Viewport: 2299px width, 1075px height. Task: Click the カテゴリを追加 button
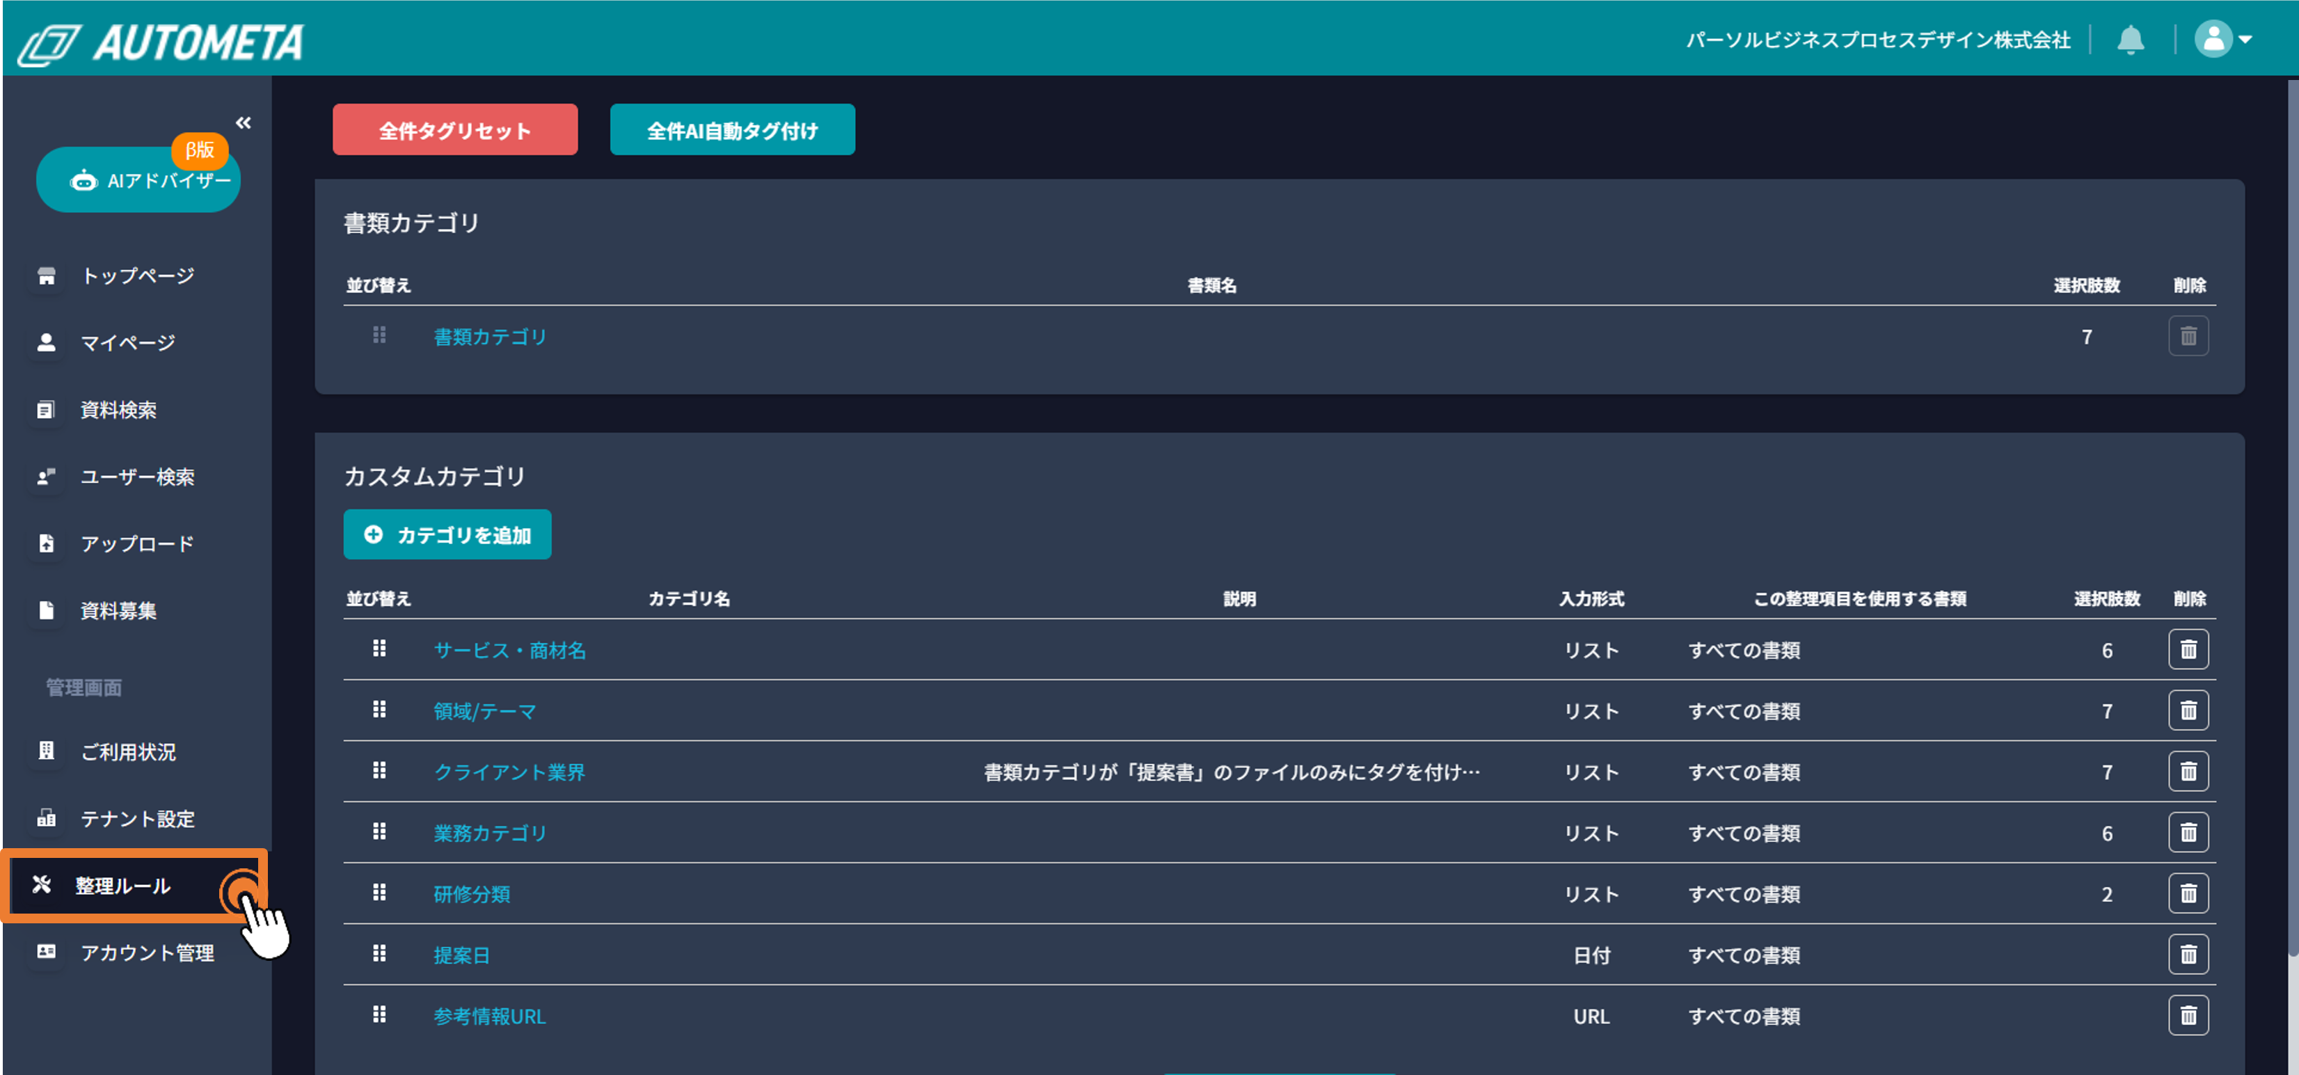click(x=447, y=534)
